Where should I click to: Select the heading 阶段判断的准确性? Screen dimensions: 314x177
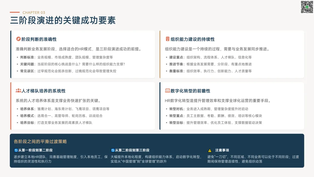39,39
